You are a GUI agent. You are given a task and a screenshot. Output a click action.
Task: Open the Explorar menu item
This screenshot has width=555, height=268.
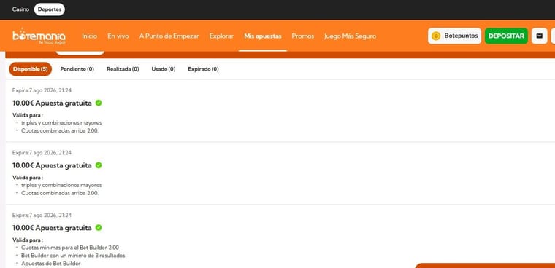pos(221,36)
